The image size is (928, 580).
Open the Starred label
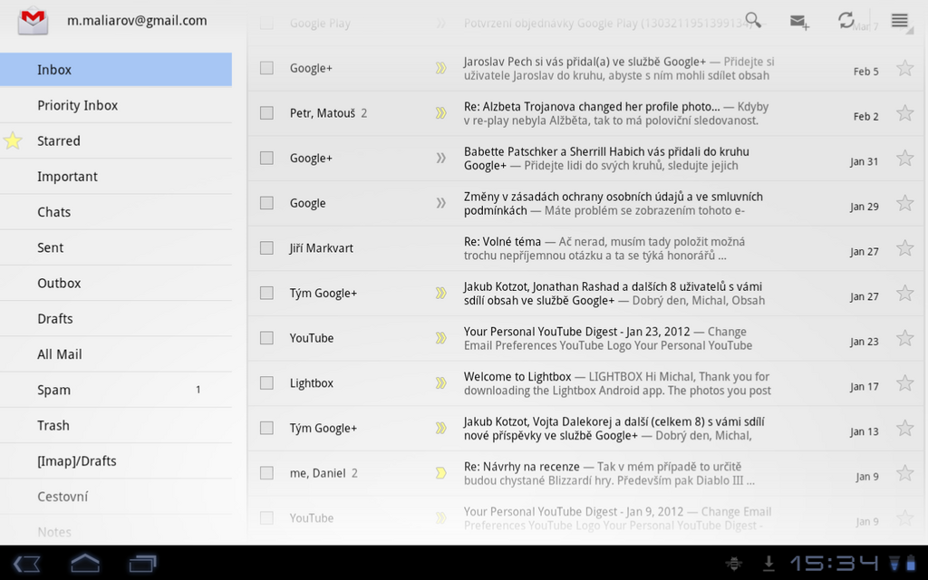(60, 140)
